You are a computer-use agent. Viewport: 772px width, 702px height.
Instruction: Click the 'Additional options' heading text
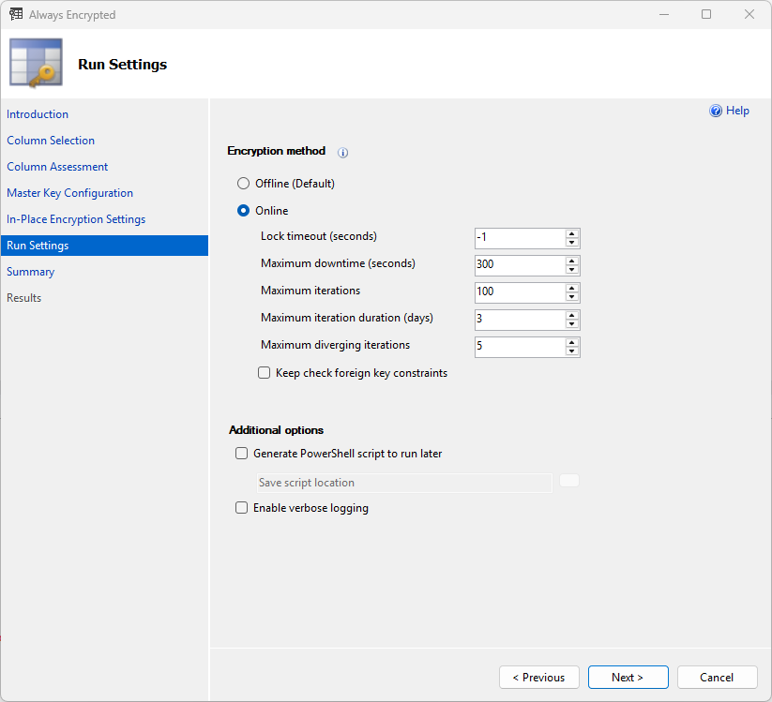click(276, 430)
